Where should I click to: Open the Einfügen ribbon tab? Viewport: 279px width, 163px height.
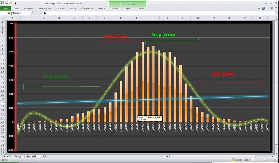pyautogui.click(x=29, y=8)
